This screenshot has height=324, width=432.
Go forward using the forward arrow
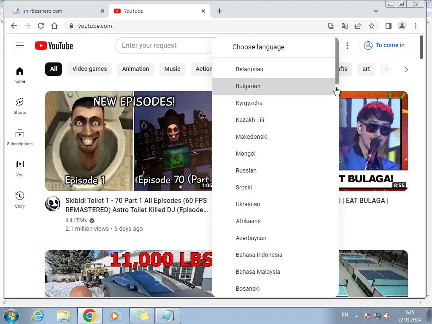tap(27, 26)
